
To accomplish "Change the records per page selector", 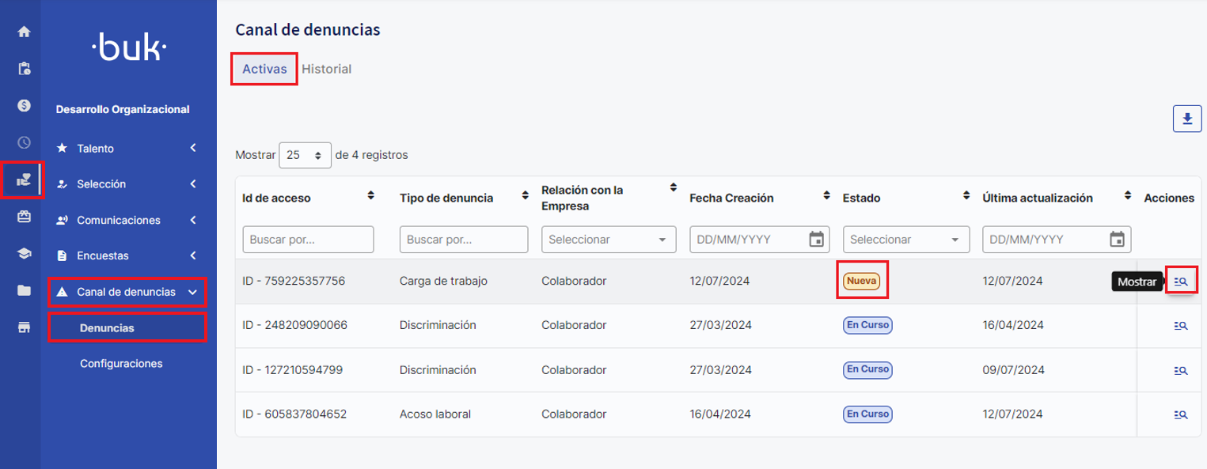I will coord(305,155).
